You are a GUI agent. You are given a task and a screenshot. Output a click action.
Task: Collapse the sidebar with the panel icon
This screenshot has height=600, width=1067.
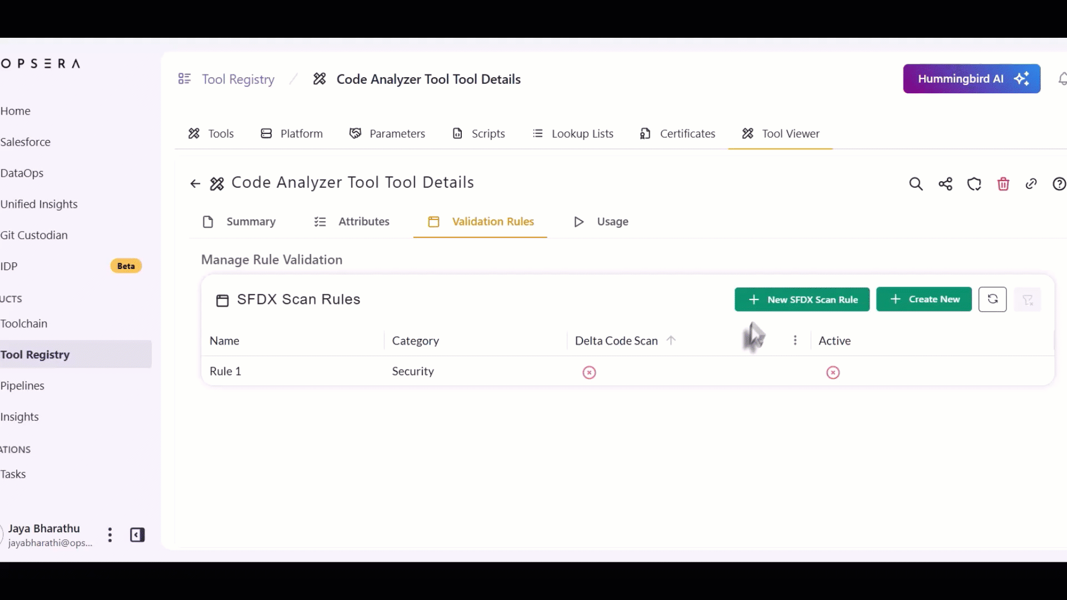pyautogui.click(x=137, y=535)
